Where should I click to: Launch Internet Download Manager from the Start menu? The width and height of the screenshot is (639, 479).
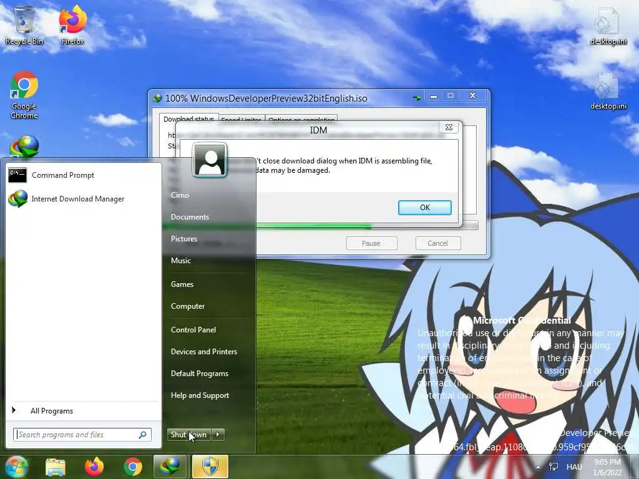click(x=84, y=199)
